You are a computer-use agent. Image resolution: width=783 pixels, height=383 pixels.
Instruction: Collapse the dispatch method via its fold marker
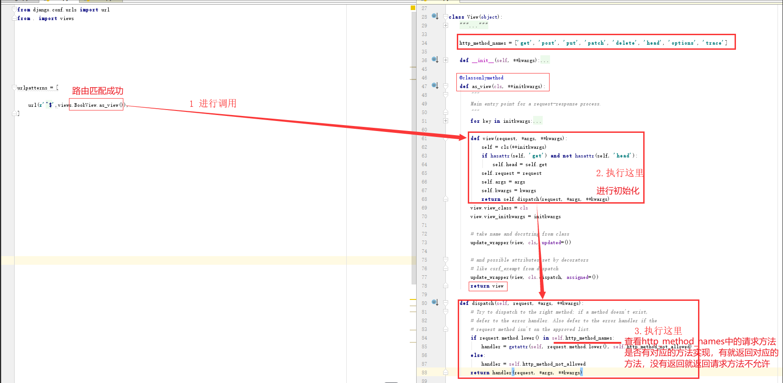click(445, 303)
